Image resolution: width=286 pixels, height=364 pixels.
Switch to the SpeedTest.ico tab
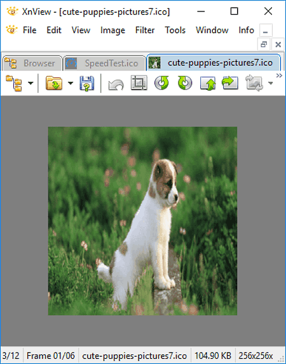[104, 63]
